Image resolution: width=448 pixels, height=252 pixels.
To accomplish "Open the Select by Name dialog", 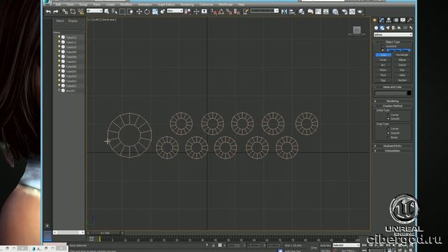I will (x=114, y=11).
